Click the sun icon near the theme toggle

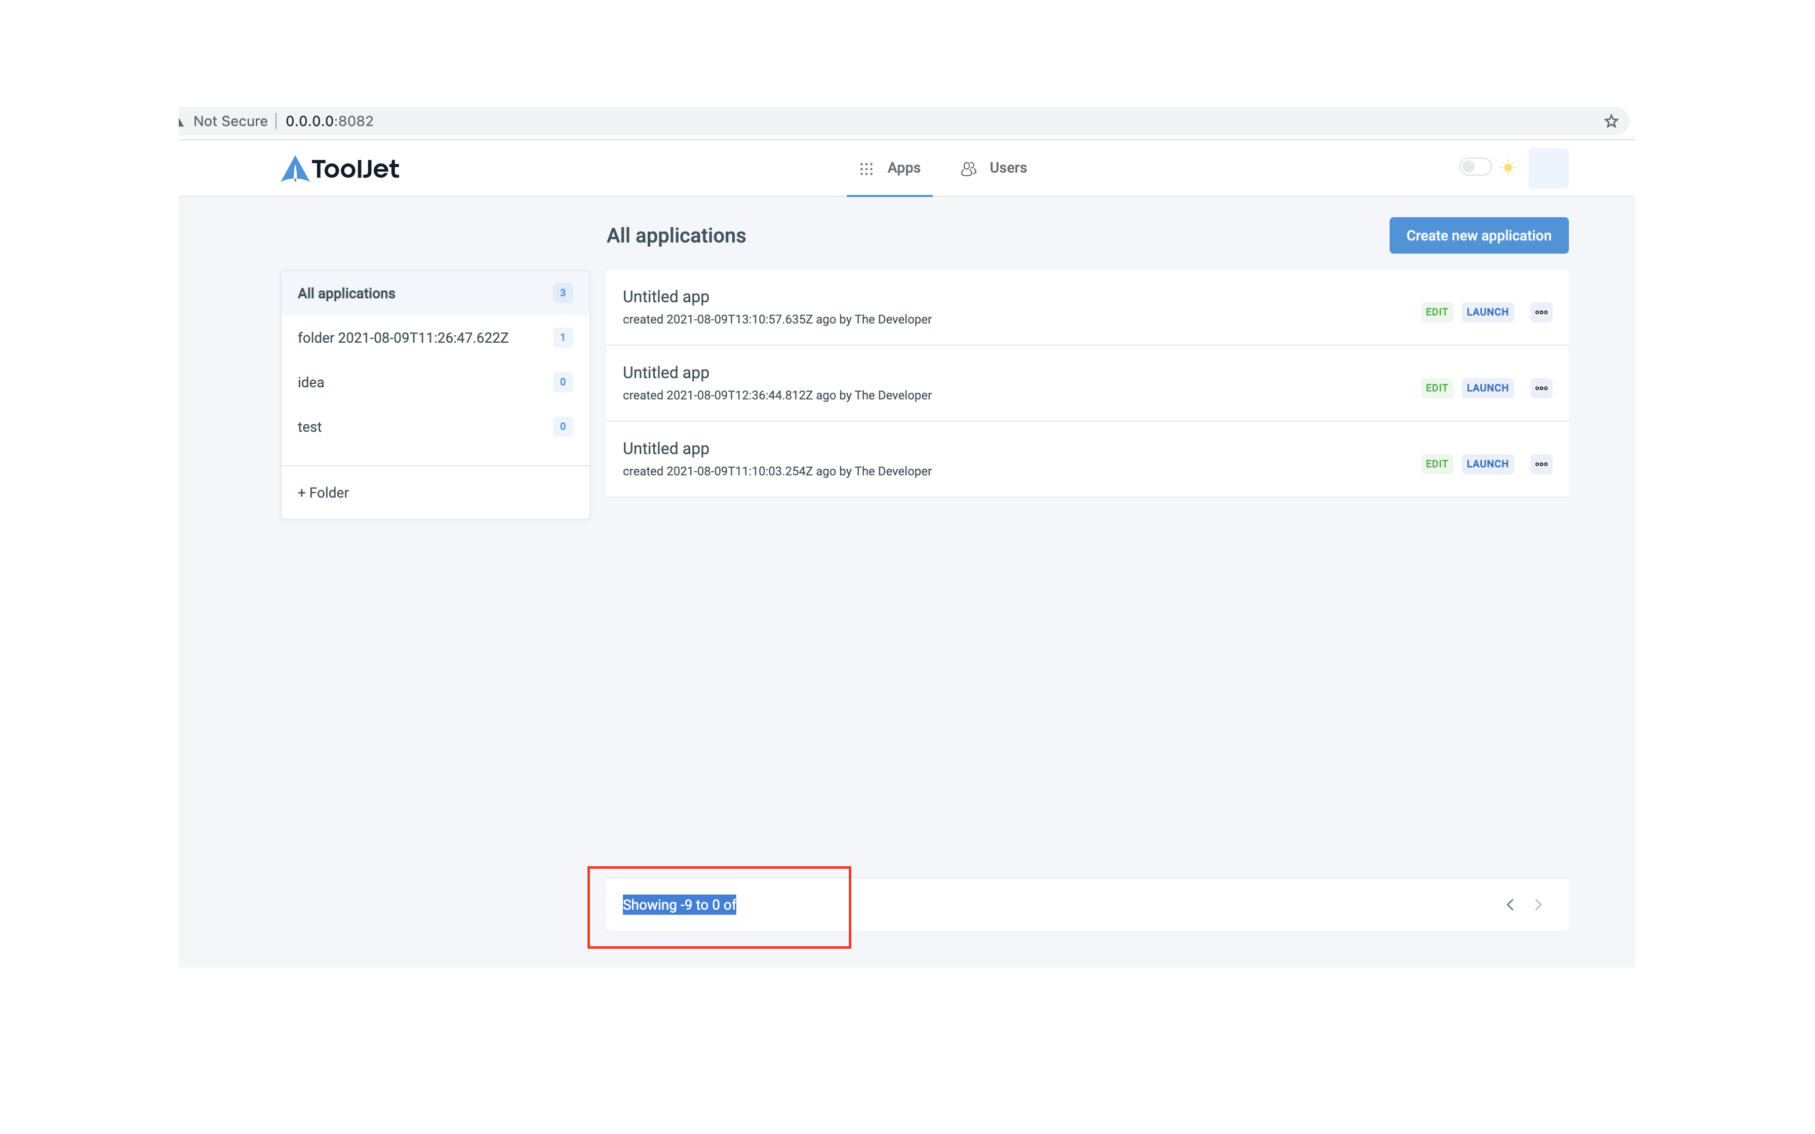click(x=1508, y=167)
